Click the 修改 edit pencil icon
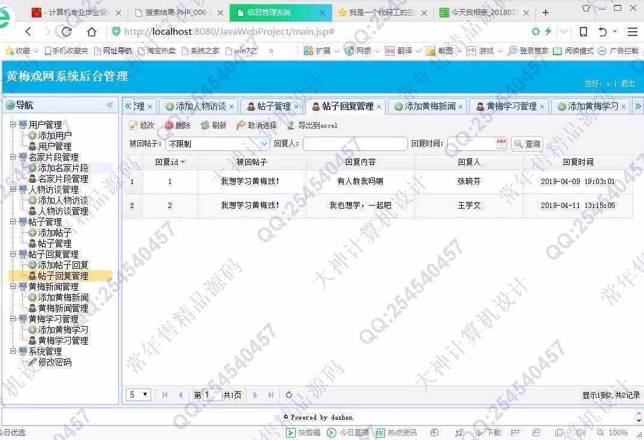Screen dimensions: 644x440 pos(133,126)
